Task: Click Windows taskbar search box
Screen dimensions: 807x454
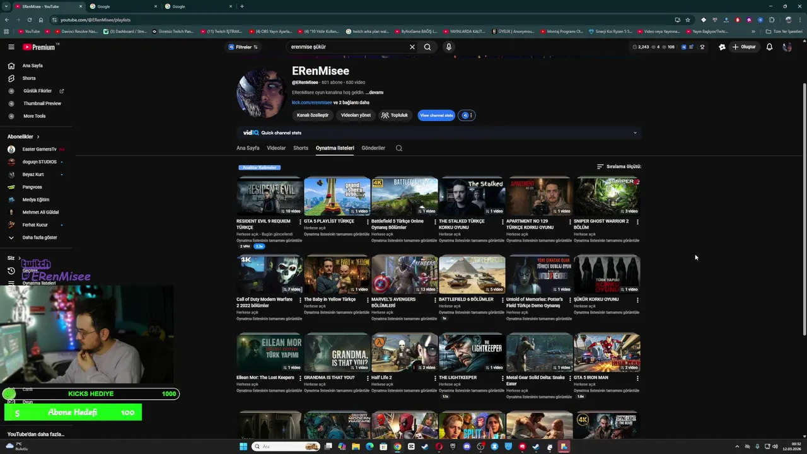Action: [286, 446]
